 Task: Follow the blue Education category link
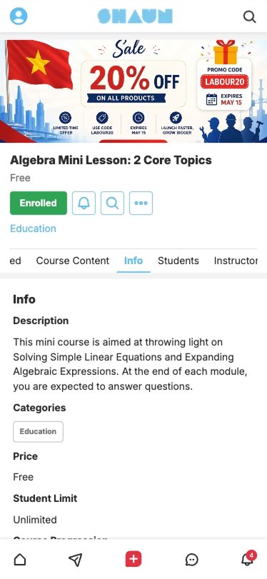(33, 228)
